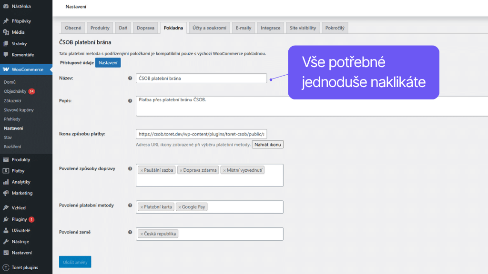Click the Nahrát ikonu button
The image size is (488, 274).
pyautogui.click(x=268, y=145)
